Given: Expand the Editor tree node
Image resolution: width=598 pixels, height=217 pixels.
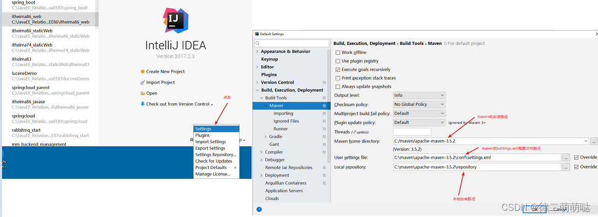Looking at the screenshot, I should [x=257, y=67].
